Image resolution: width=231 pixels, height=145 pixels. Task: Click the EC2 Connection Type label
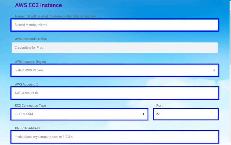click(x=30, y=105)
